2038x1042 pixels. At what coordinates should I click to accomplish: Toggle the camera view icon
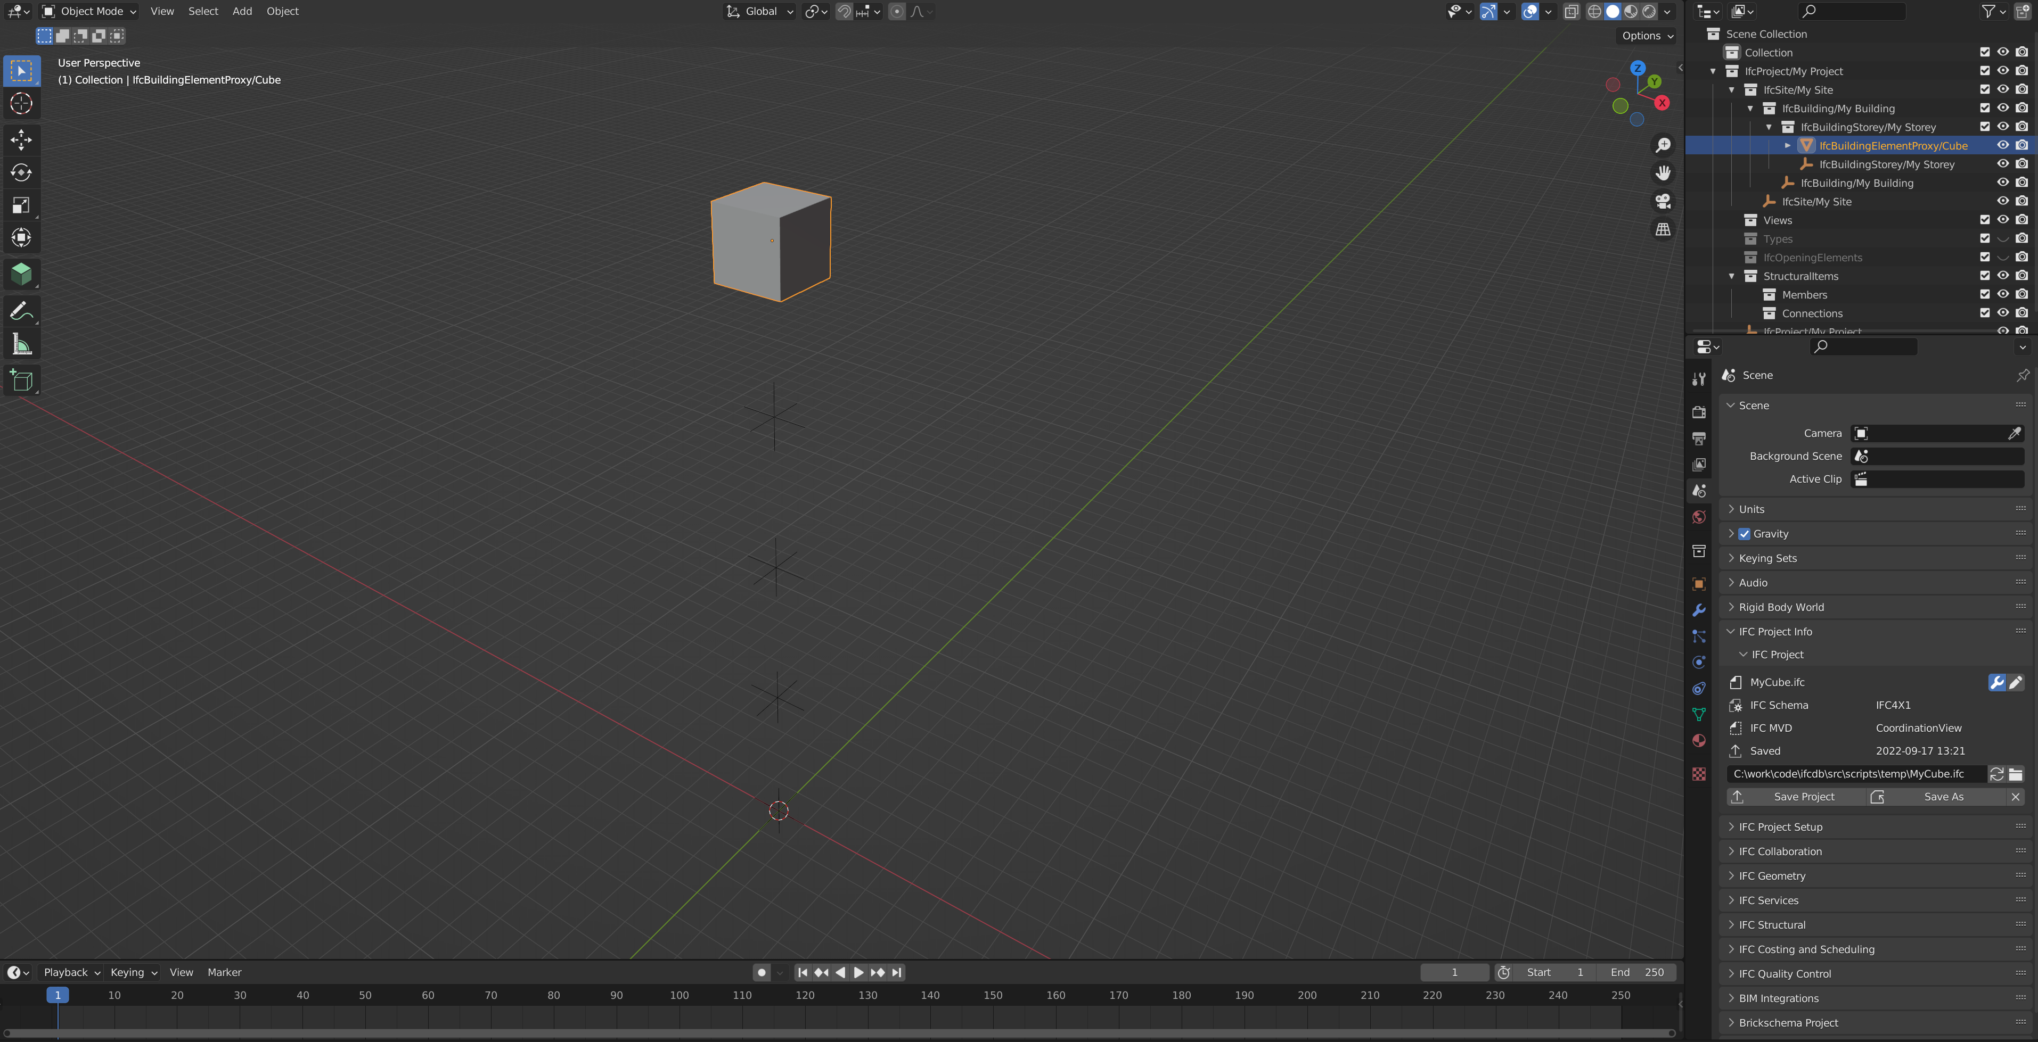(1663, 202)
